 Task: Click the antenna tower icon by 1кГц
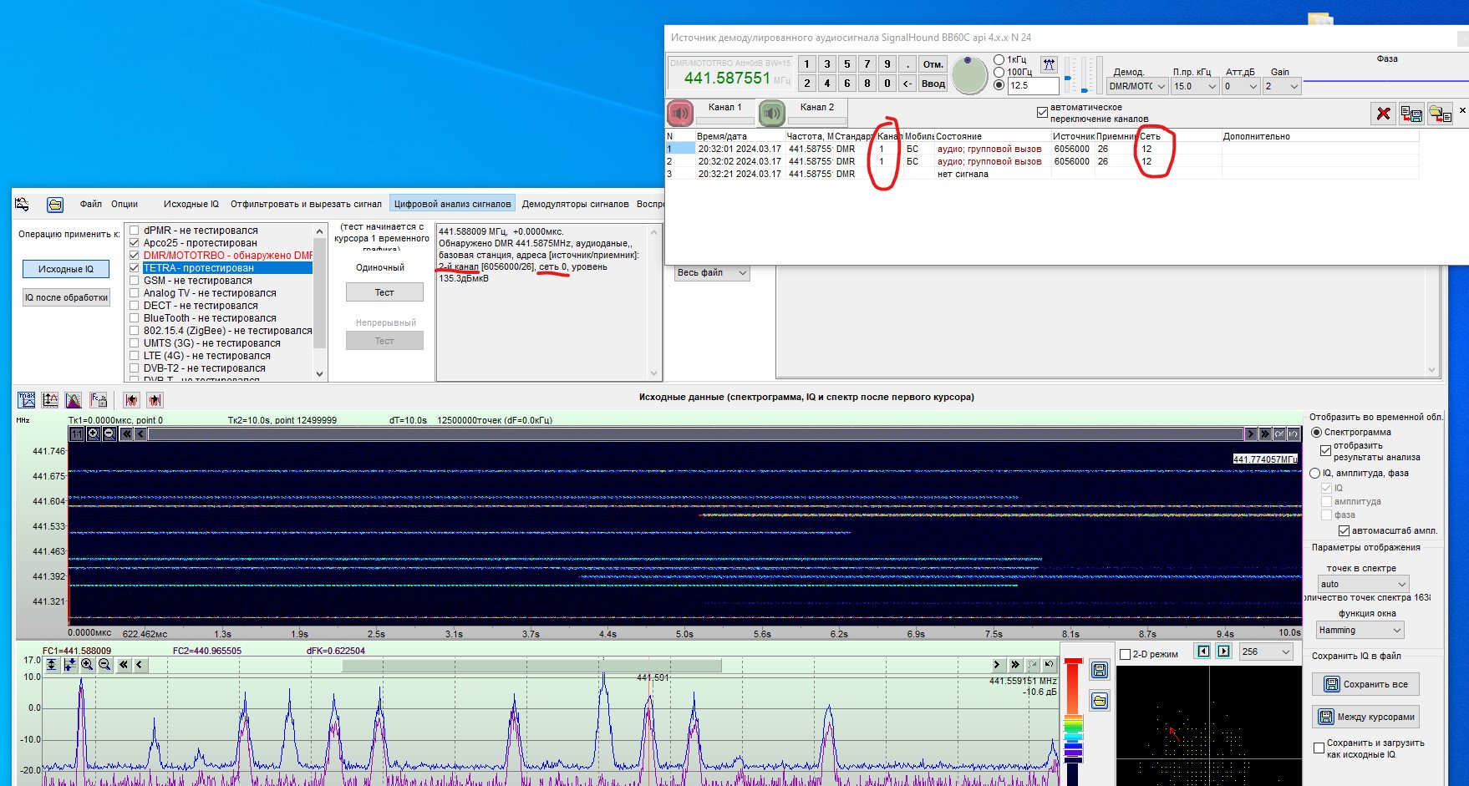1050,64
